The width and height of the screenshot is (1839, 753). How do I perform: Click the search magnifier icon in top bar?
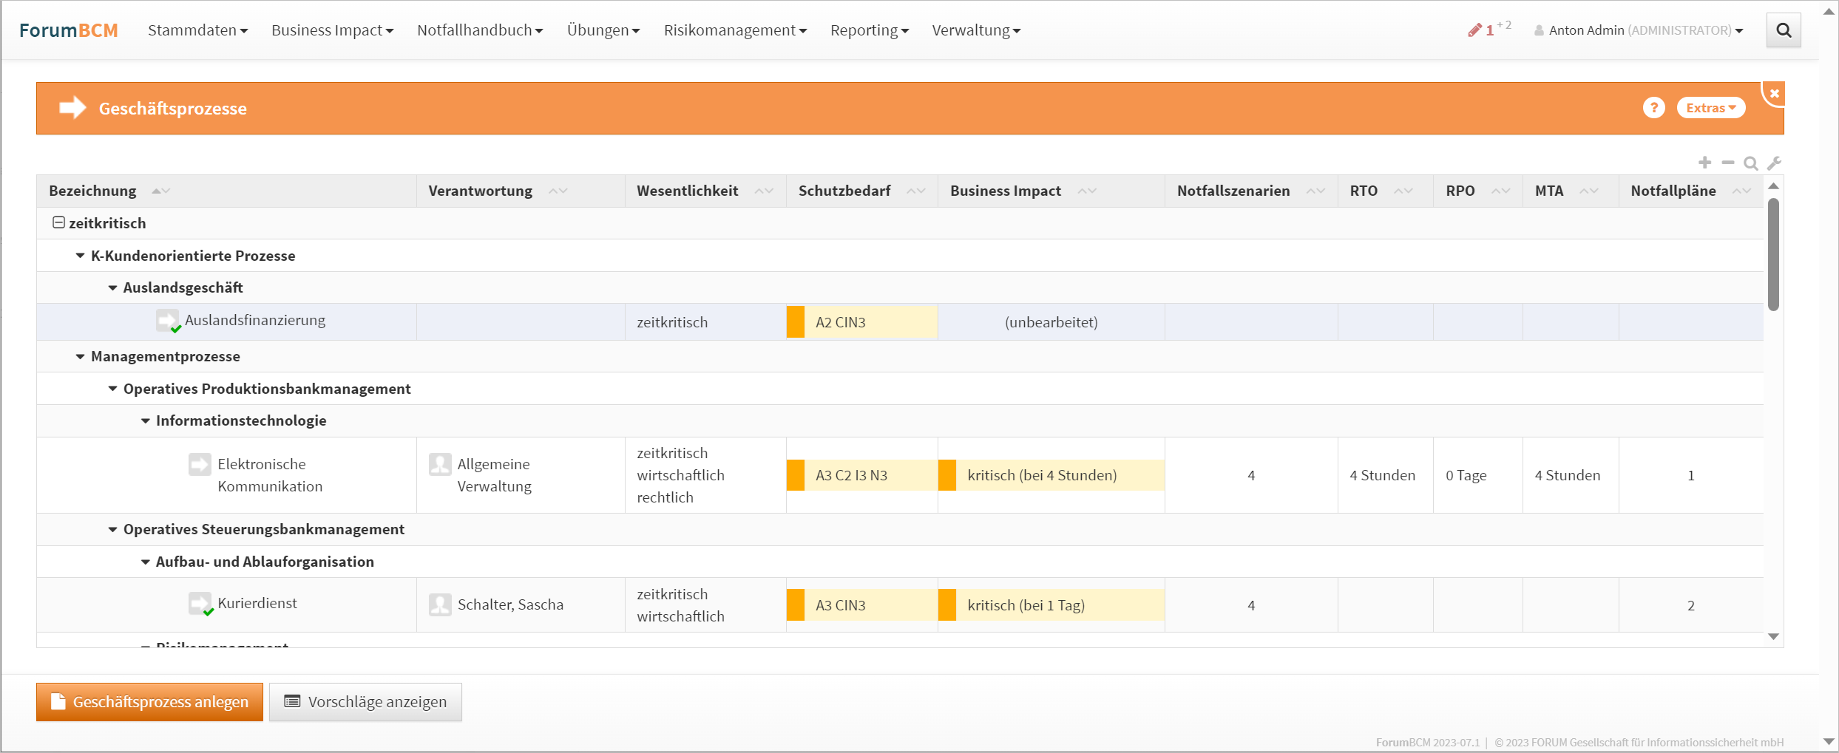1784,30
